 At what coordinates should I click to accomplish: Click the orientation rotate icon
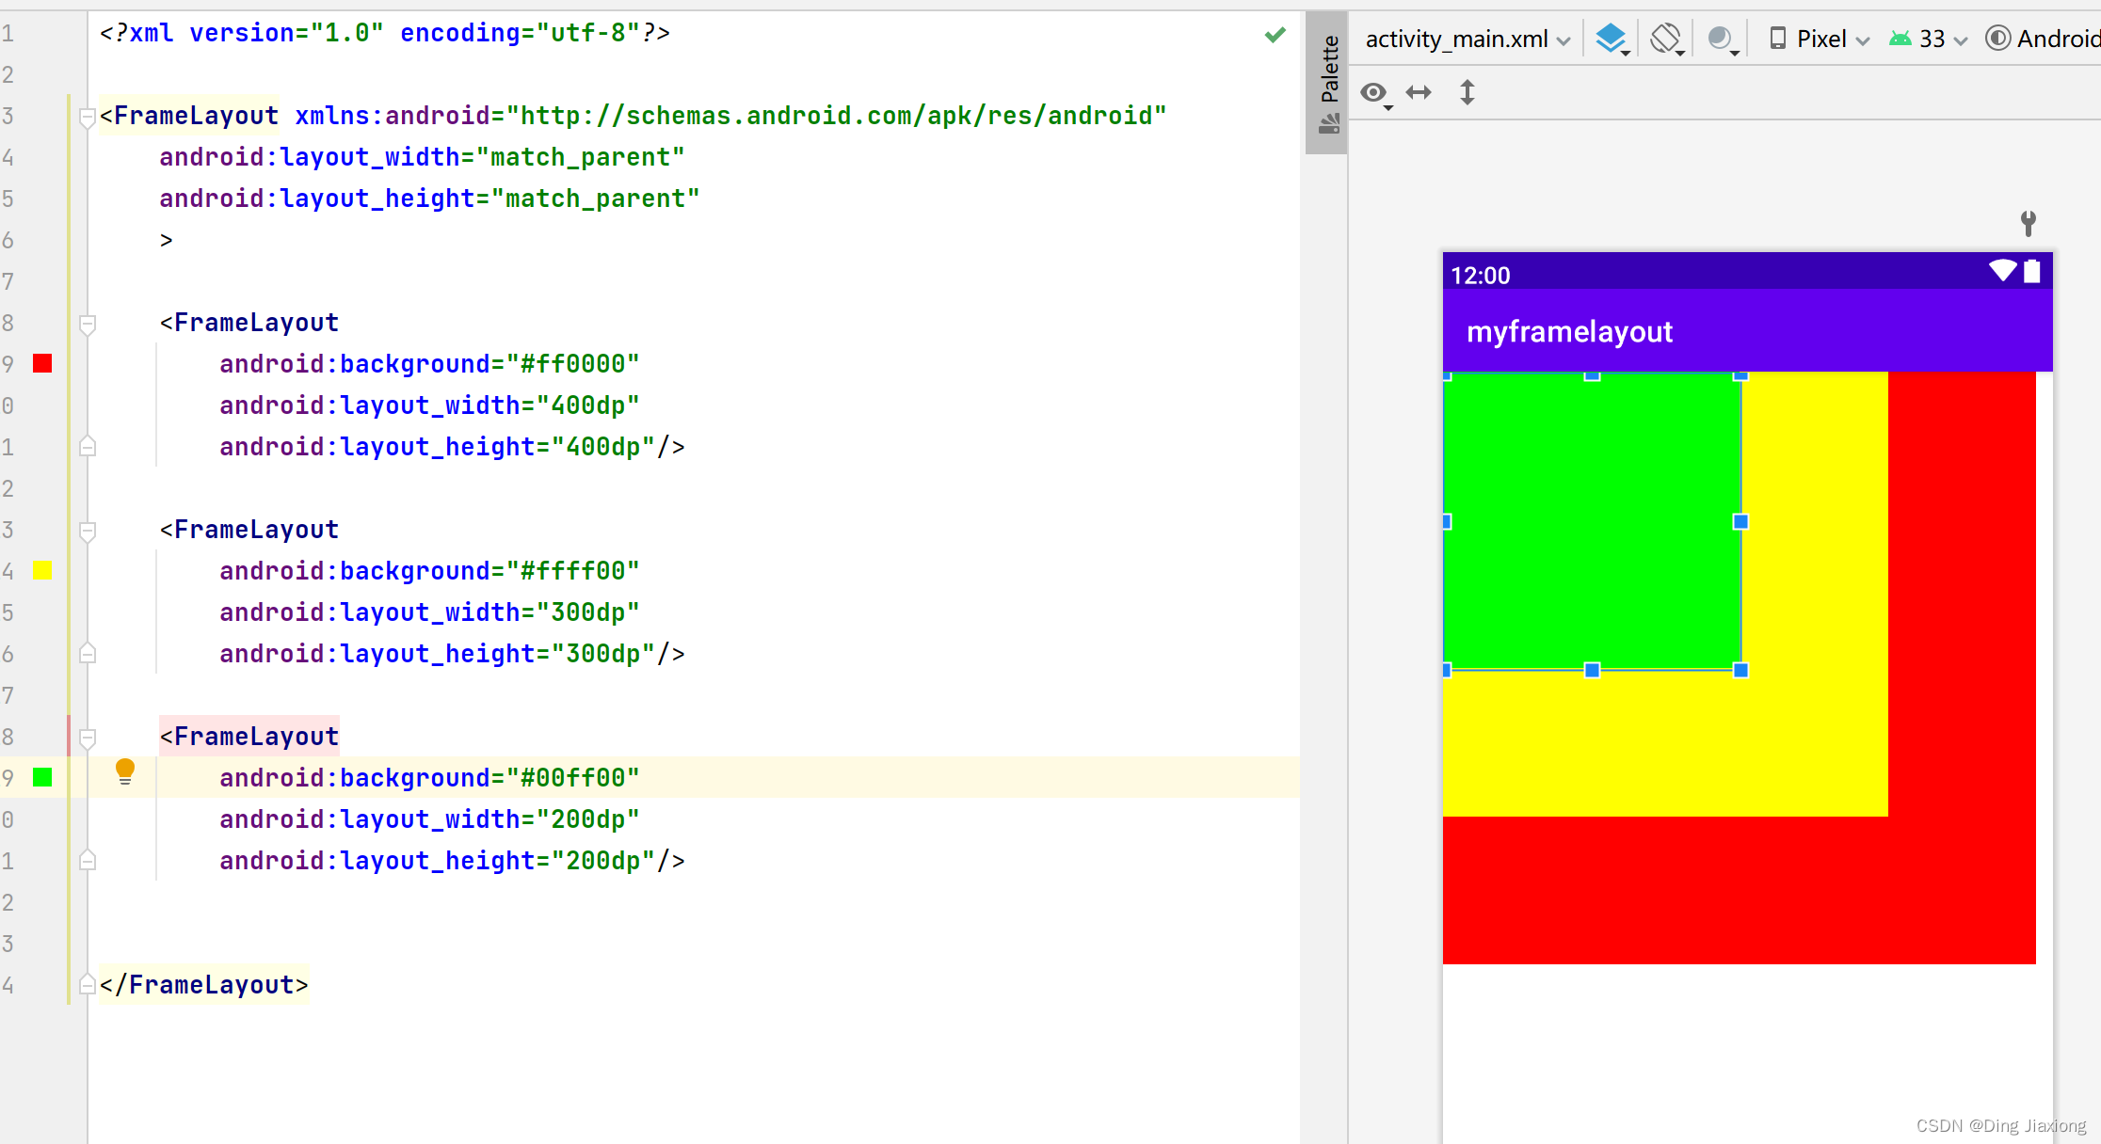click(1667, 39)
